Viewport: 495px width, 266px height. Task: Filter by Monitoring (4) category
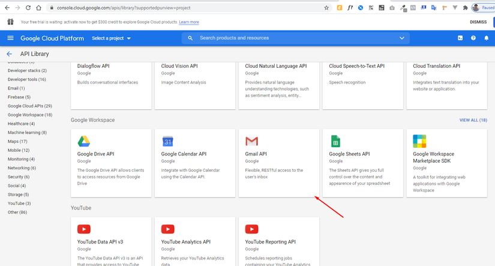21,159
